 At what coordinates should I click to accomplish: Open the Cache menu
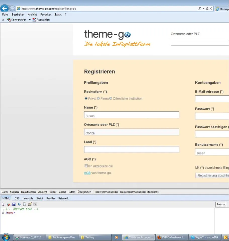point(62,192)
